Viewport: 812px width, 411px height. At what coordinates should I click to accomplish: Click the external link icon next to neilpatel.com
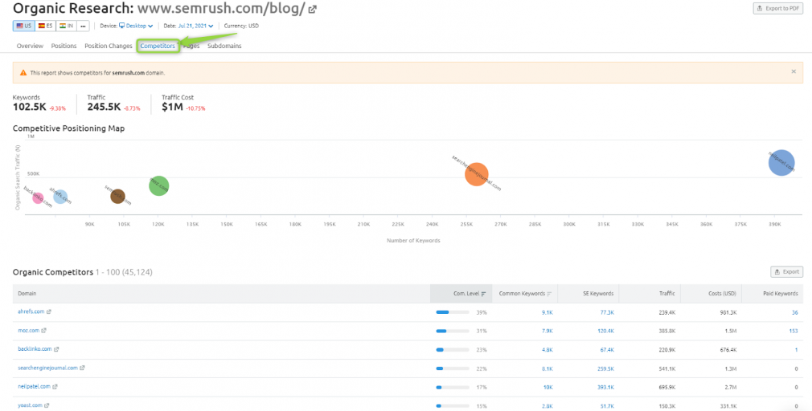(x=55, y=387)
